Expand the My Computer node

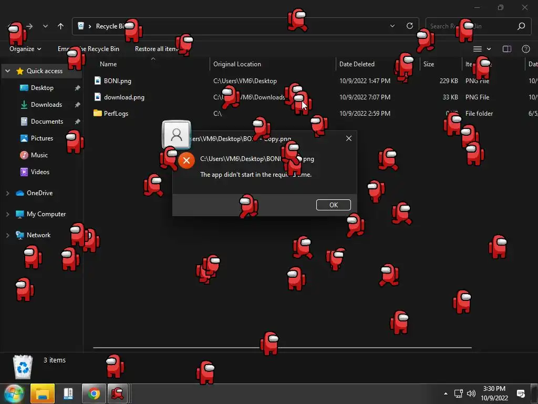(x=7, y=215)
